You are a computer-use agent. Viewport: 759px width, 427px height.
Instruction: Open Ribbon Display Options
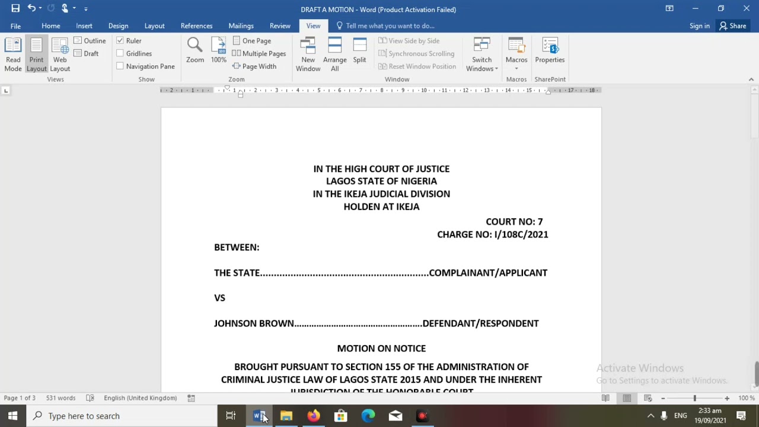click(x=669, y=8)
